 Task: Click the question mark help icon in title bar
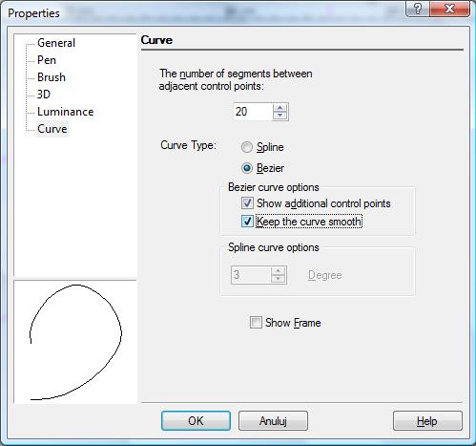[418, 9]
